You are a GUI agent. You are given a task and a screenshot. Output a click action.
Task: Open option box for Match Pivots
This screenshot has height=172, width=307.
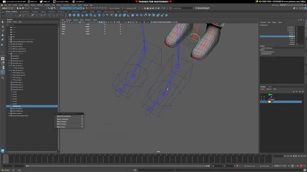pyautogui.click(x=82, y=127)
